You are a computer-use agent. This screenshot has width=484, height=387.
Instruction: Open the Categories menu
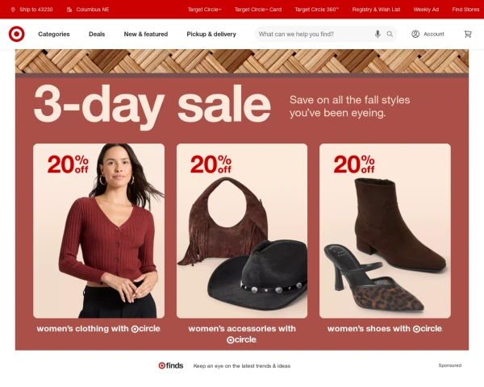pyautogui.click(x=54, y=34)
